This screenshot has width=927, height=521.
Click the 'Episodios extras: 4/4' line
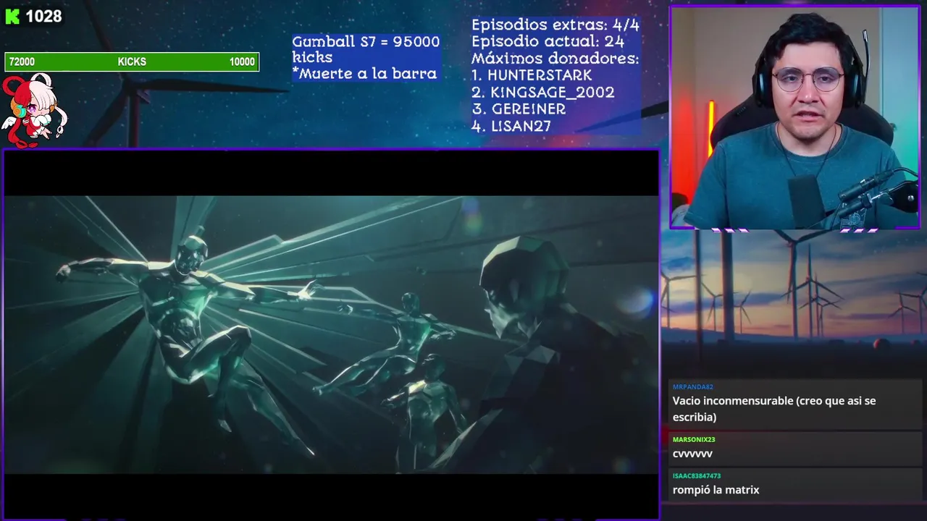tap(555, 25)
